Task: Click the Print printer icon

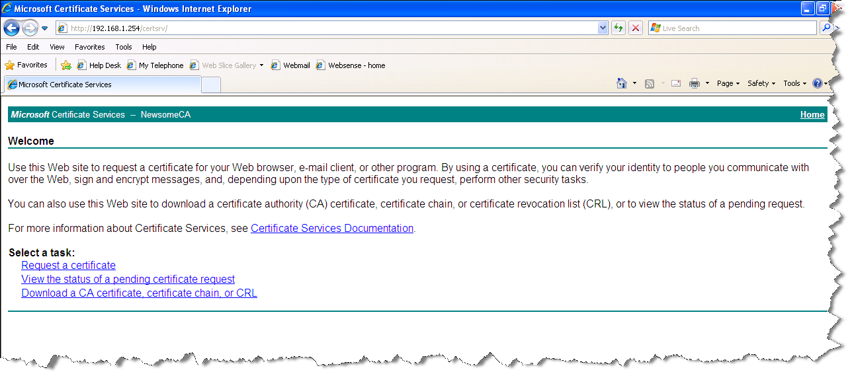Action: coord(695,83)
